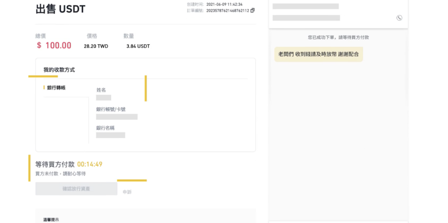Open the 申訴 appeal link
Screen dimensions: 448x223
coord(127,192)
